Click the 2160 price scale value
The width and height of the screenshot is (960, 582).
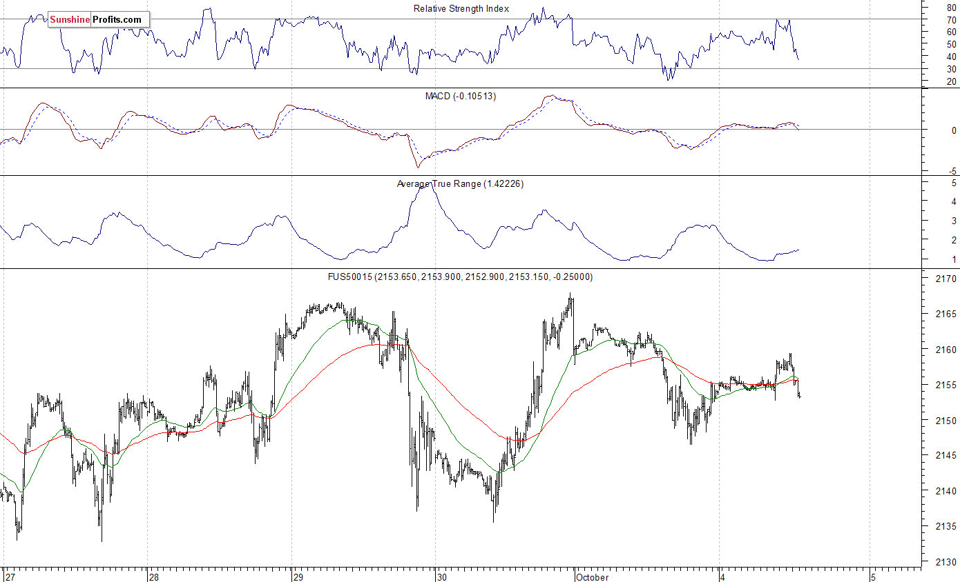pyautogui.click(x=946, y=350)
